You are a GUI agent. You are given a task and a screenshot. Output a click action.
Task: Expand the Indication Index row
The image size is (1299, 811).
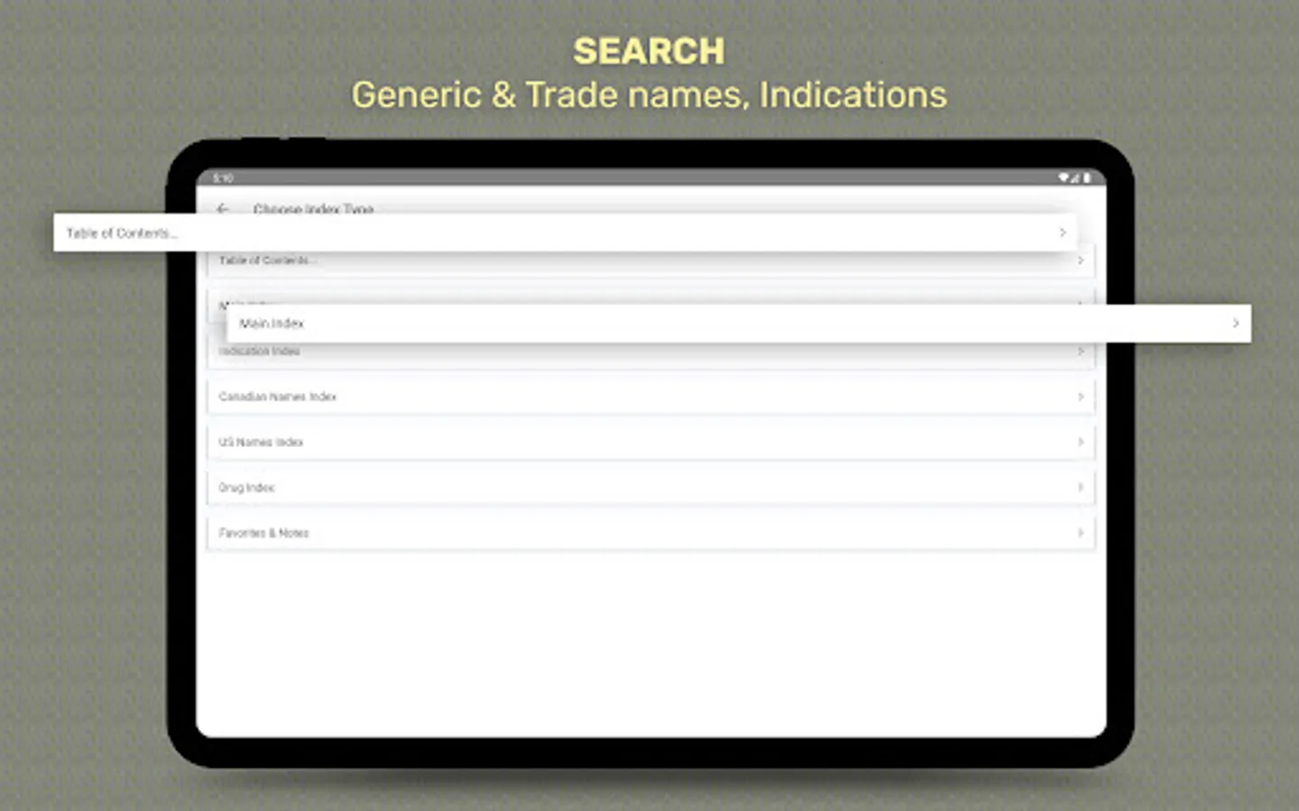(x=649, y=351)
